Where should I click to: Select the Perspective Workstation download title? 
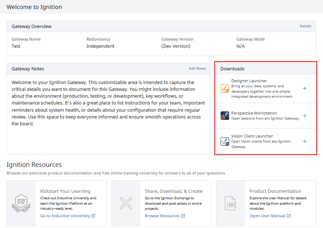[x=254, y=113]
